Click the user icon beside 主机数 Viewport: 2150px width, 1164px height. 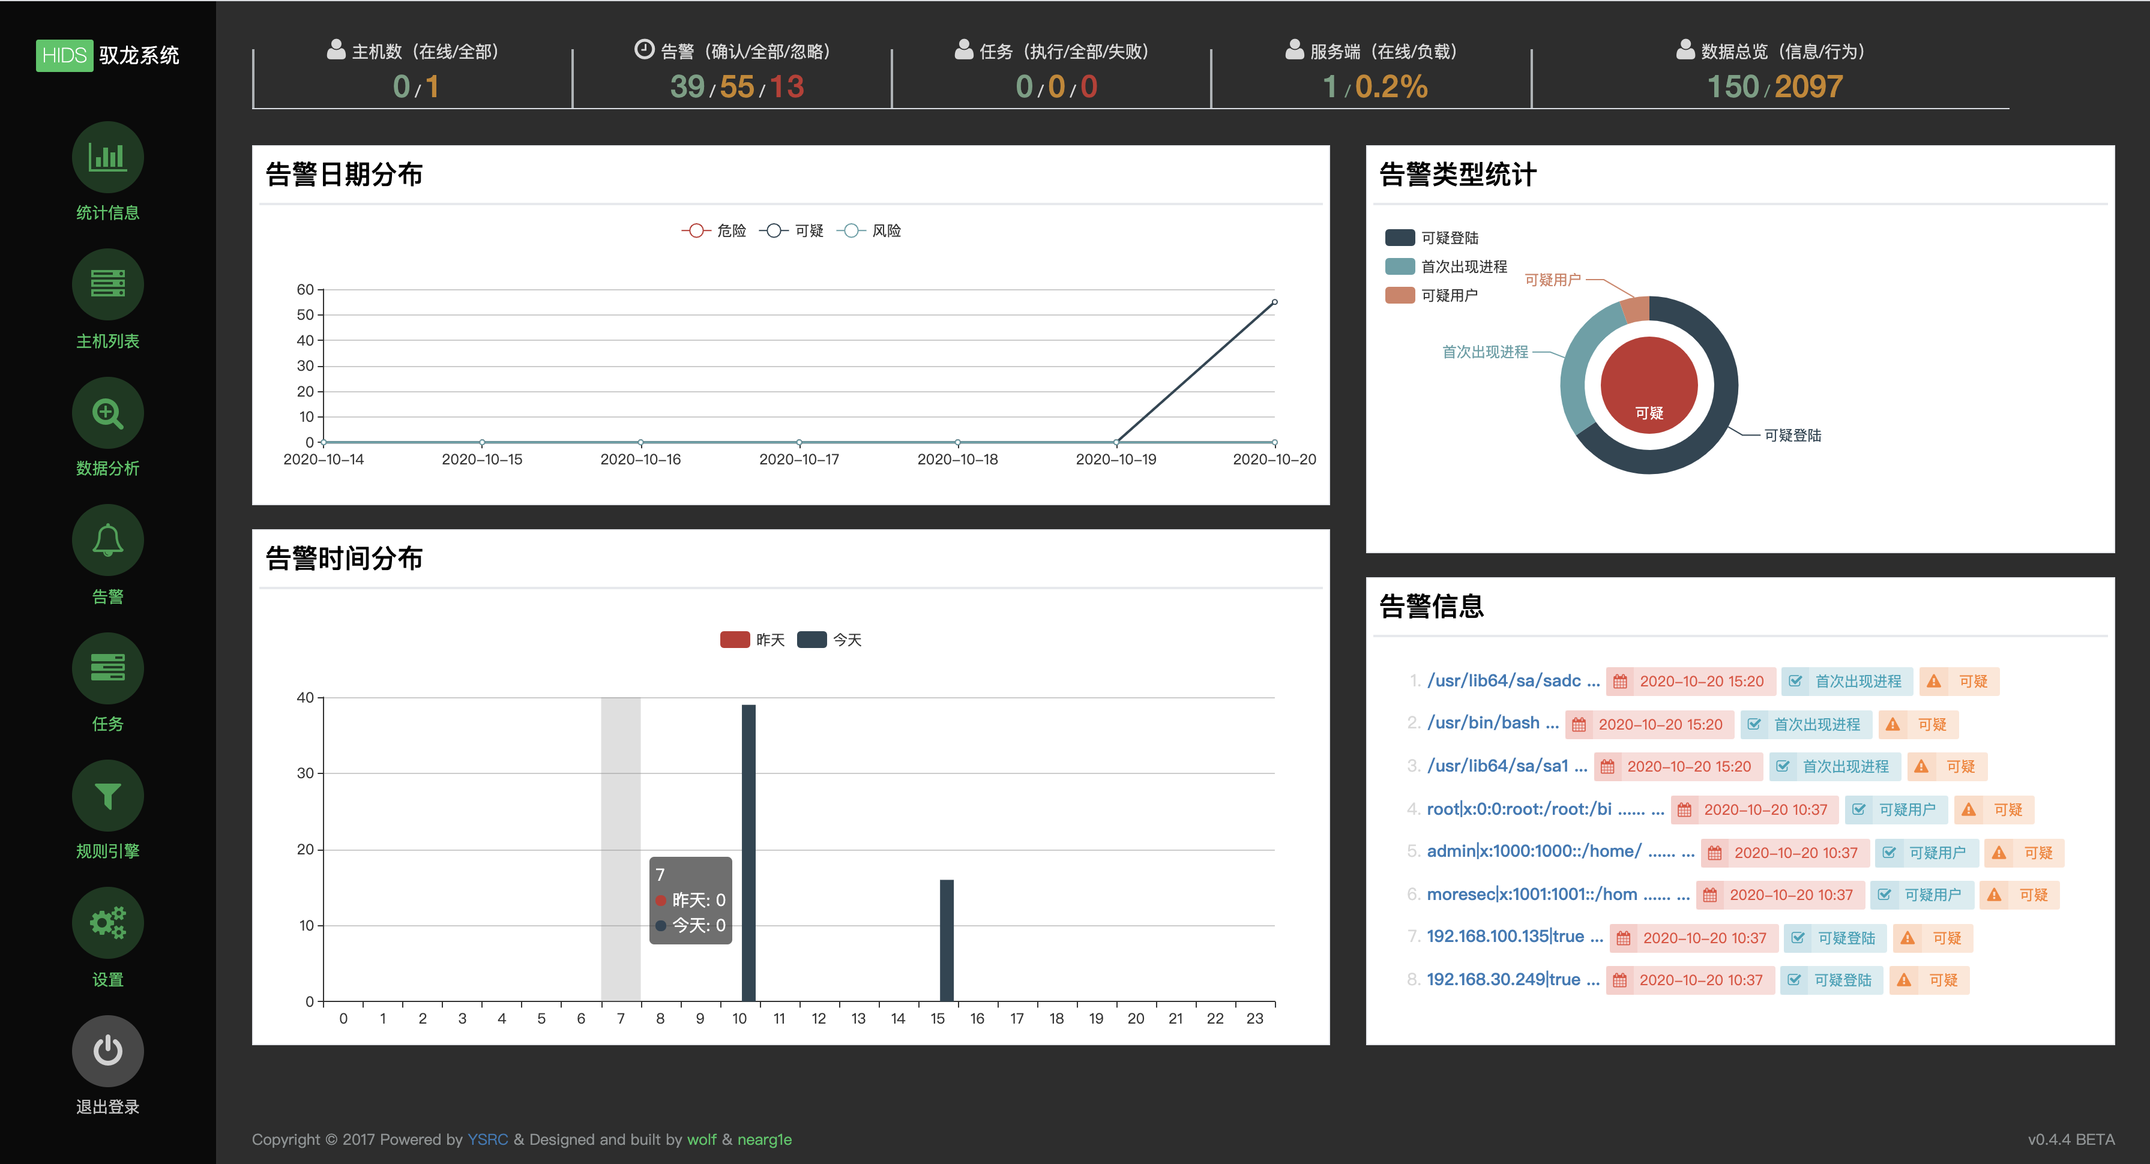(336, 50)
